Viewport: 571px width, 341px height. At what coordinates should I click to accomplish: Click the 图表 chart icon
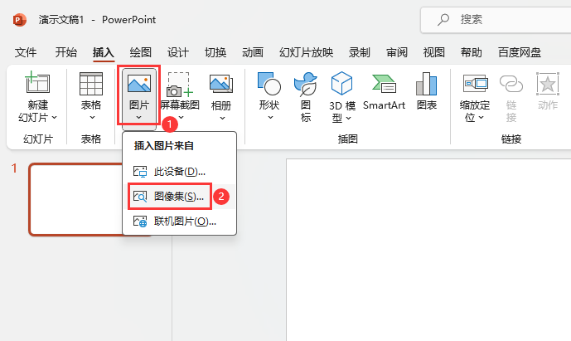click(427, 83)
